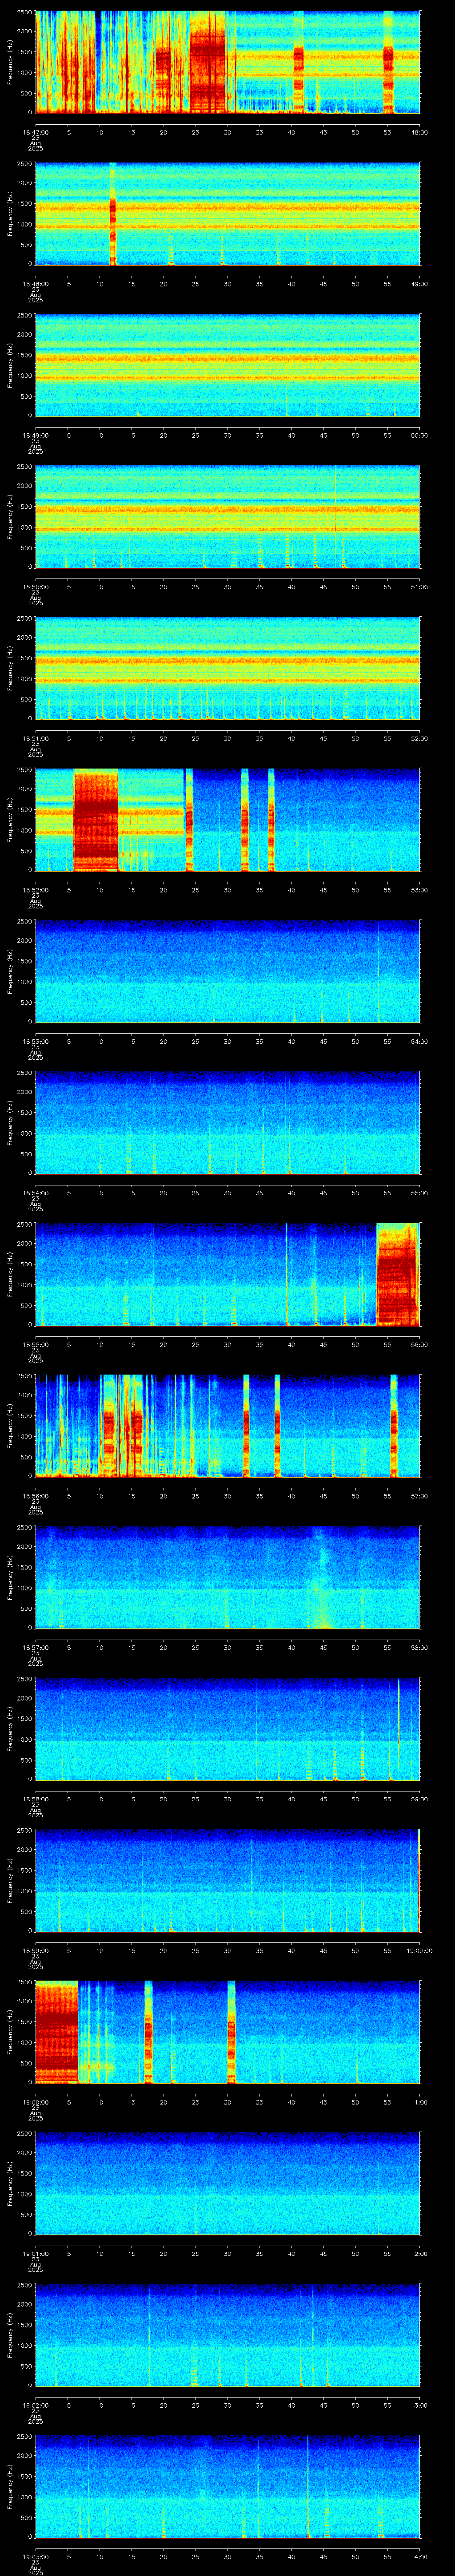This screenshot has height=2576, width=455.
Task: Open the 18:49:00 spectrogram plot
Action: coord(227,365)
